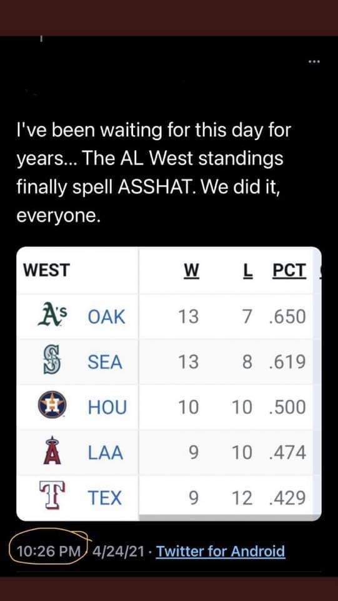This screenshot has width=338, height=601.
Task: Click the Houston Astros team logo
Action: [52, 406]
